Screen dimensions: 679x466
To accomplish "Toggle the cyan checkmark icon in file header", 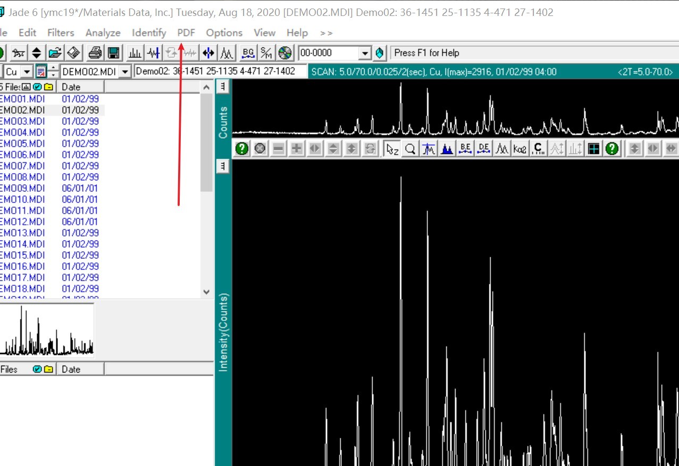I will pos(37,87).
